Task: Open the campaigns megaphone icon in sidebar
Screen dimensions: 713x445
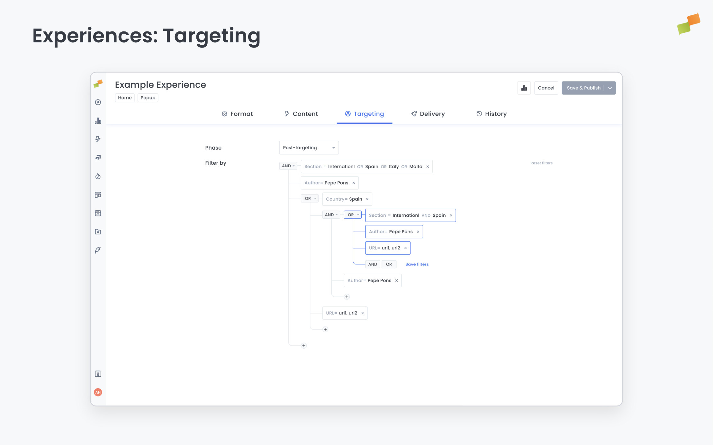Action: pyautogui.click(x=98, y=157)
